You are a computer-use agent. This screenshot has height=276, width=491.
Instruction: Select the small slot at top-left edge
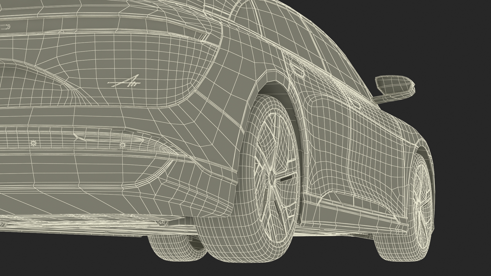tap(6, 27)
